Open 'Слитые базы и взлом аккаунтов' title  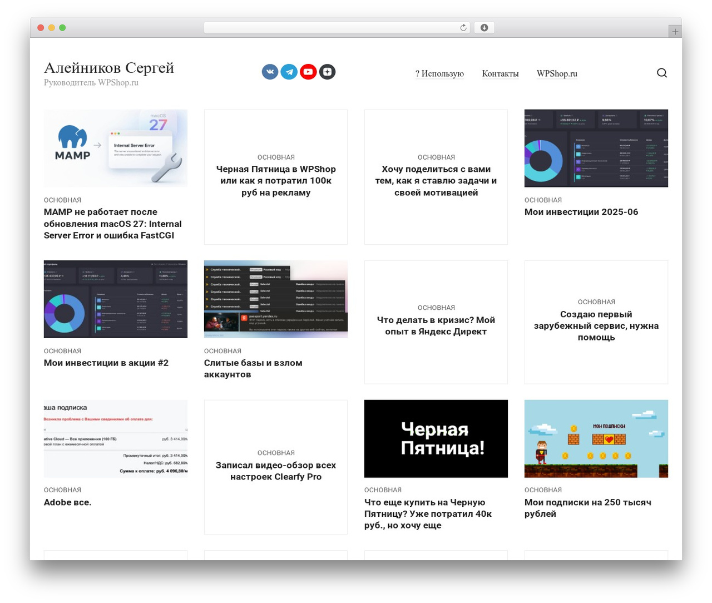click(x=253, y=369)
